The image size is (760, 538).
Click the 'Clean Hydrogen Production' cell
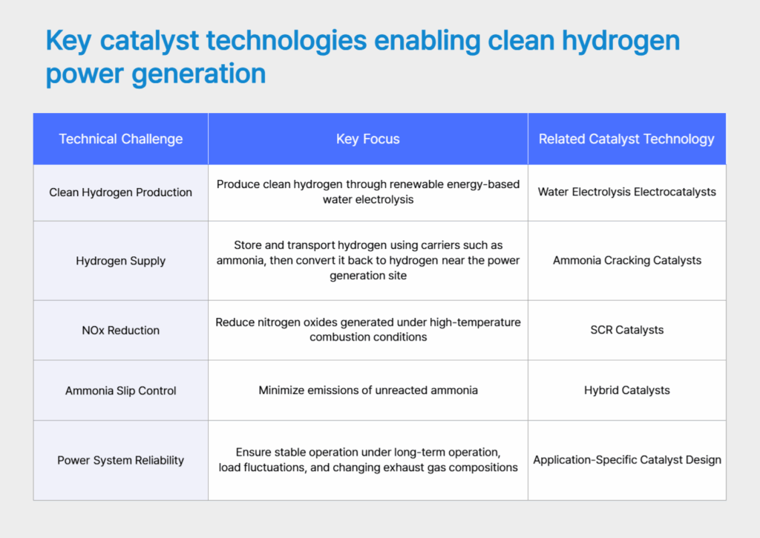coord(121,192)
